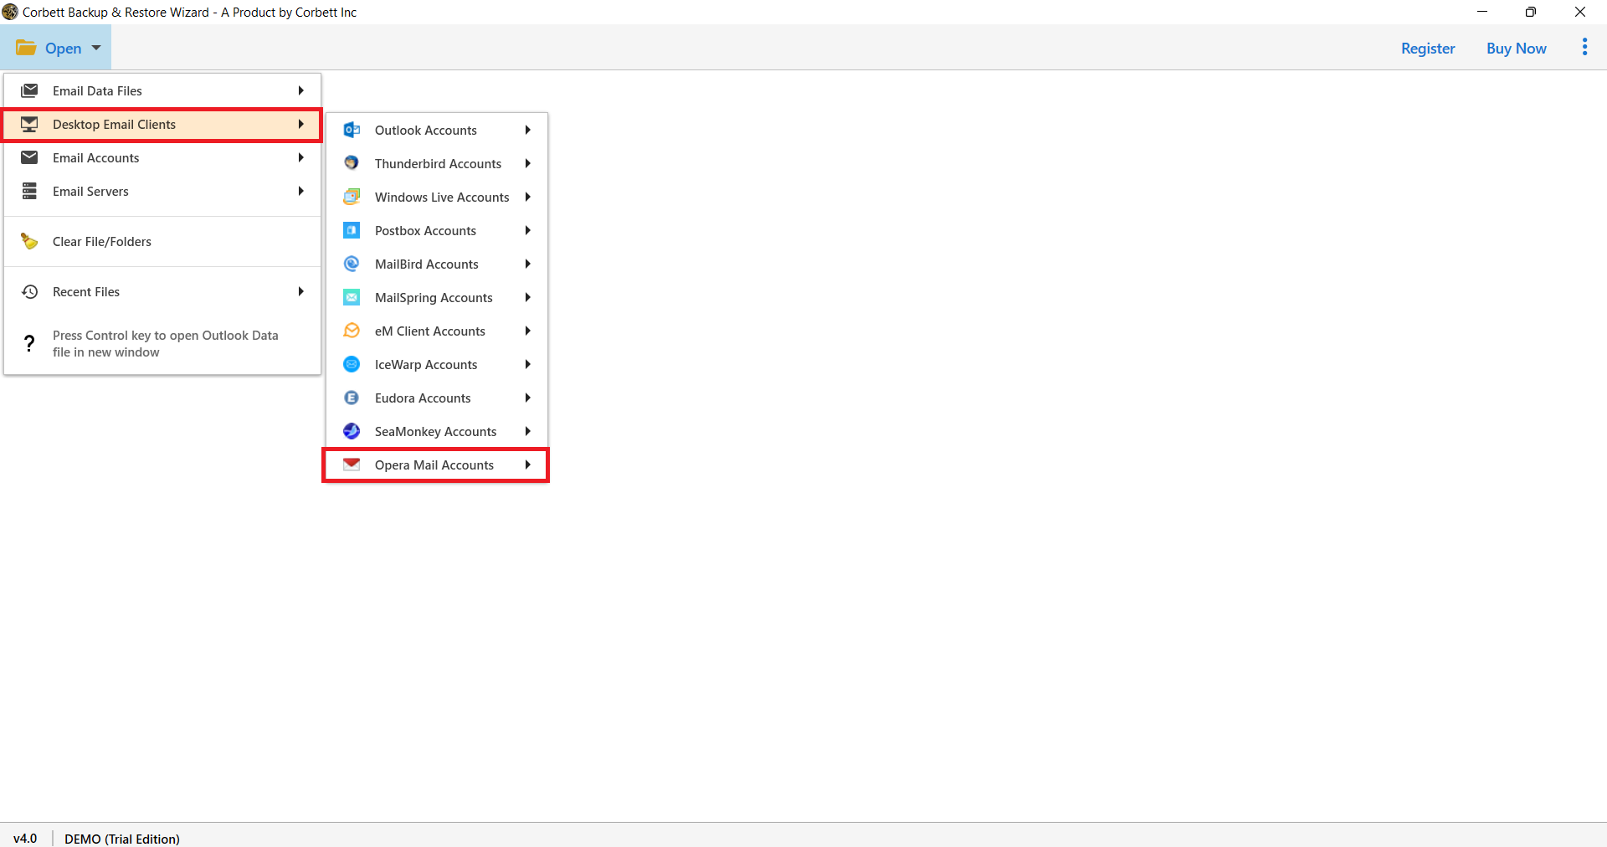Choose Opera Mail Accounts entry
Image resolution: width=1607 pixels, height=847 pixels.
pos(437,465)
